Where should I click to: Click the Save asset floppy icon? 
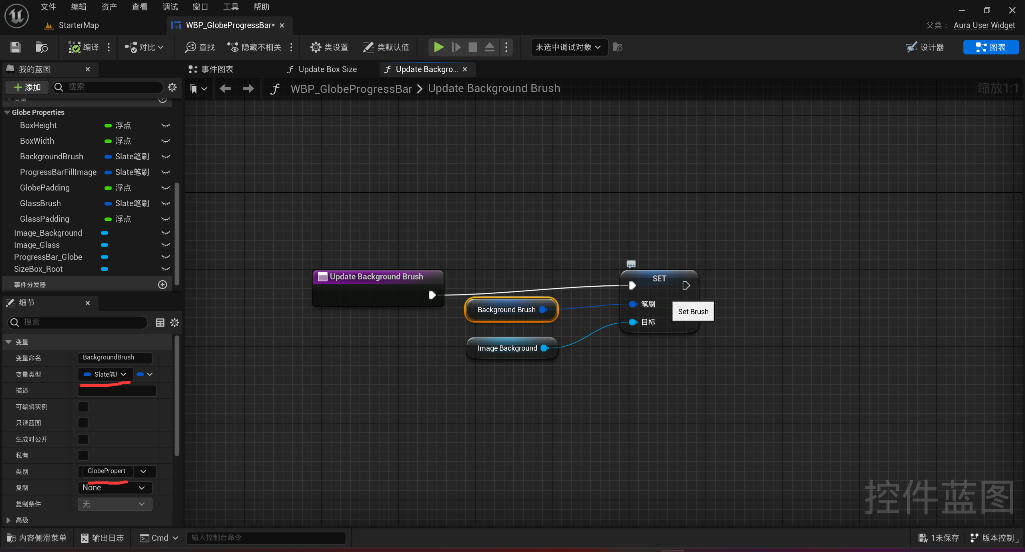point(16,47)
